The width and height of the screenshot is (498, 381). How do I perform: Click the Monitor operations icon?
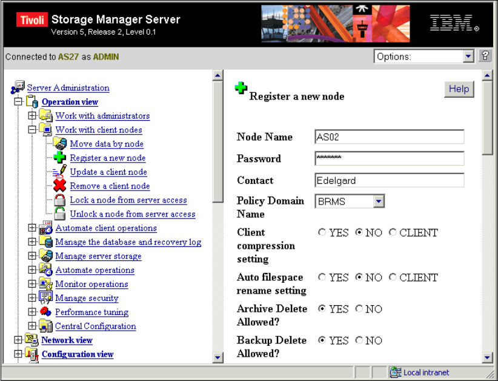coord(45,284)
